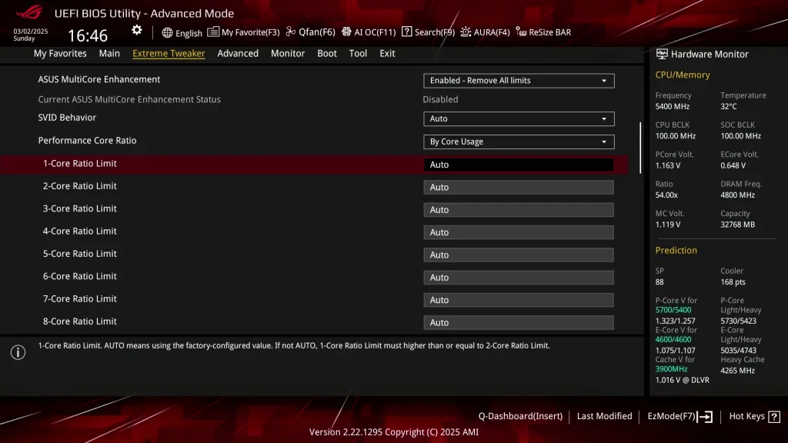Click the 1.163 V PCore Volt. value
The height and width of the screenshot is (443, 788).
[x=668, y=165]
